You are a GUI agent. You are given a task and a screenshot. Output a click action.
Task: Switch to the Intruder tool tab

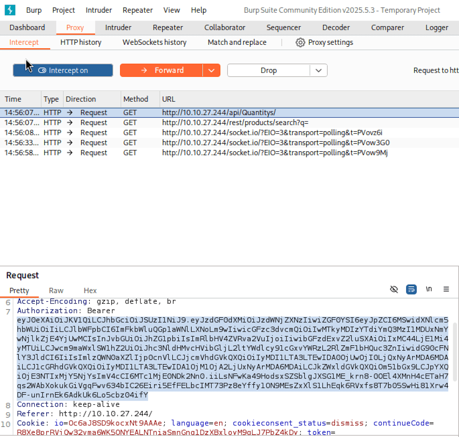pos(118,28)
